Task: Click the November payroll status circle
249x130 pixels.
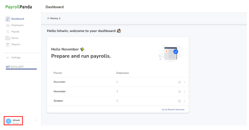Action: [179, 92]
